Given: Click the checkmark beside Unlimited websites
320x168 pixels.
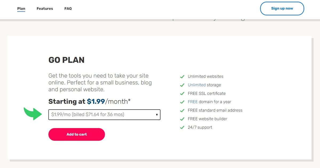Looking at the screenshot, I should [x=182, y=76].
